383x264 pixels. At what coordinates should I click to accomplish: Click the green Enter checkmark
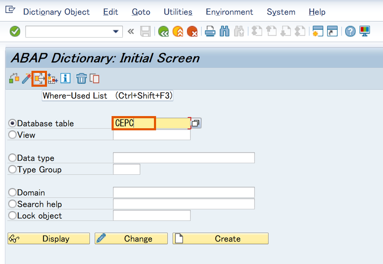click(x=14, y=31)
